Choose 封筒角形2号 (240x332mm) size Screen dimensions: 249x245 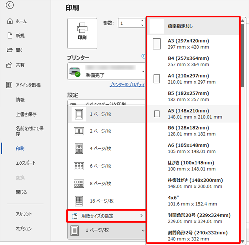193,235
